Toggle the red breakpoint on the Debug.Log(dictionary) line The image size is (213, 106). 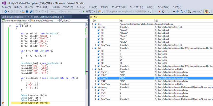click(x=3, y=103)
